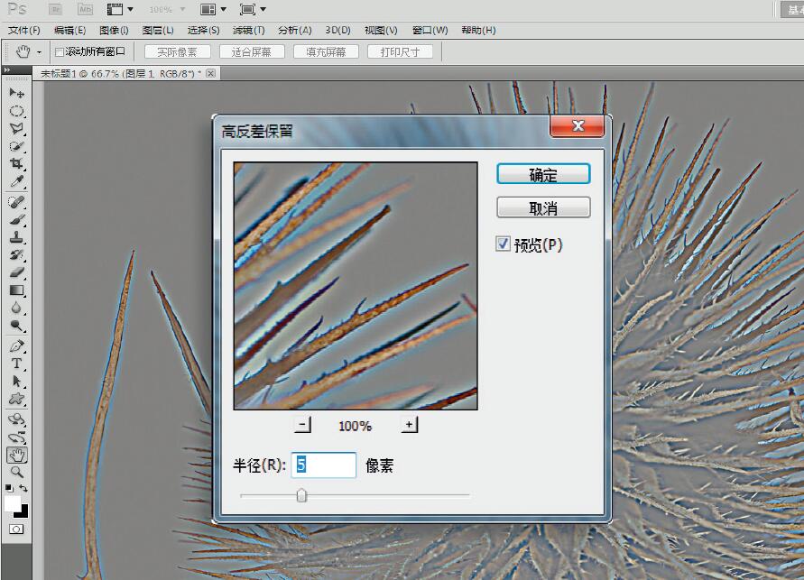Viewport: 804px width, 580px height.
Task: Open the 图像(I) image menu
Action: [114, 30]
